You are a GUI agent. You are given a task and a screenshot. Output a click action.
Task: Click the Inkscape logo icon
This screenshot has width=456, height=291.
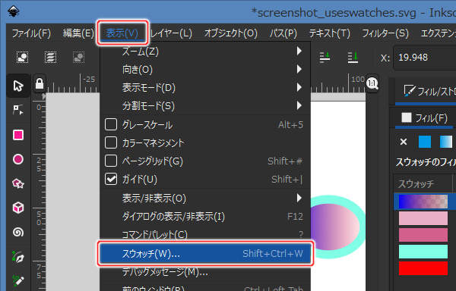pos(14,11)
